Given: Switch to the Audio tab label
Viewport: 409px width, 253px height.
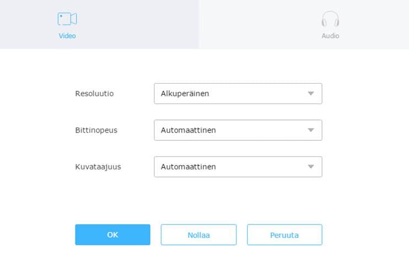Looking at the screenshot, I should 330,36.
